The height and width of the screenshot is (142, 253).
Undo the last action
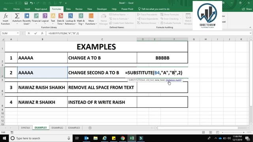click(32, 3)
